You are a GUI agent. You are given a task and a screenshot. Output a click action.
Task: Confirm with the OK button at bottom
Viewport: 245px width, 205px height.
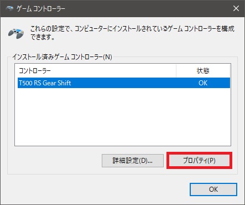pyautogui.click(x=213, y=189)
